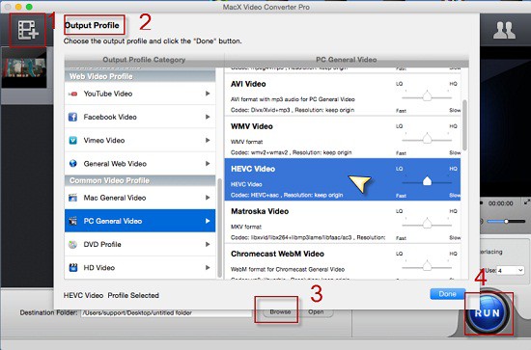The image size is (531, 350).
Task: Expand Vimeo Video submenu arrow
Action: [208, 141]
